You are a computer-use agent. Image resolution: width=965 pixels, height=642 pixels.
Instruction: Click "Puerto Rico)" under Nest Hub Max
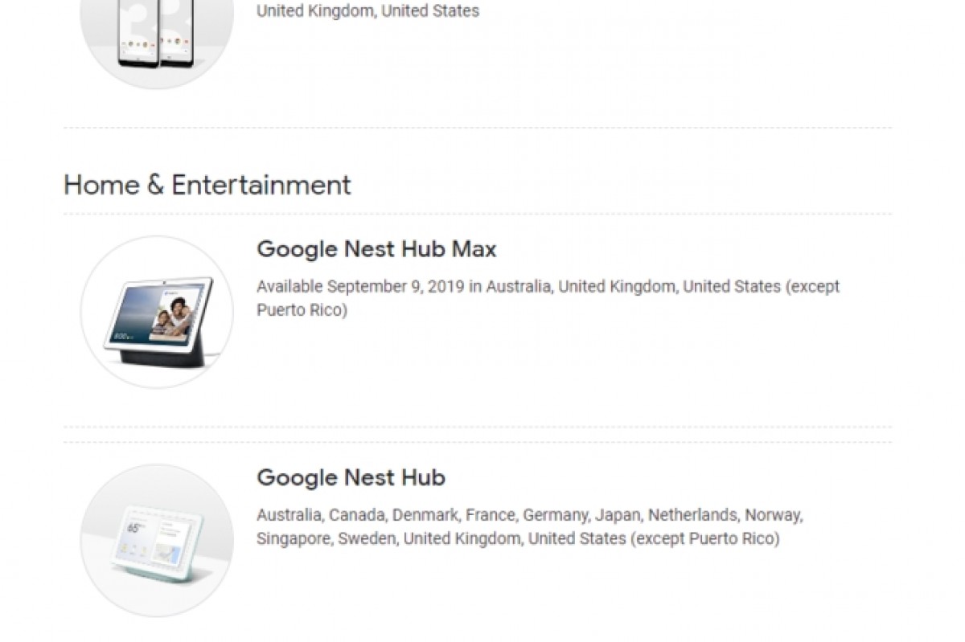click(x=302, y=310)
